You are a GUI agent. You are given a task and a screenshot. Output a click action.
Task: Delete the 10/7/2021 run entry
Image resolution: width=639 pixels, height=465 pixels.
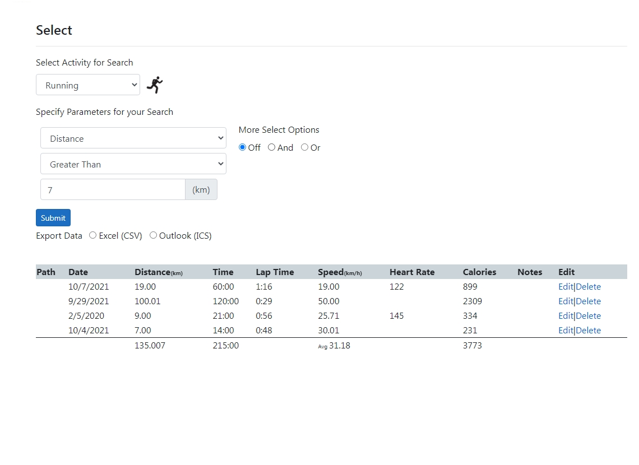588,287
